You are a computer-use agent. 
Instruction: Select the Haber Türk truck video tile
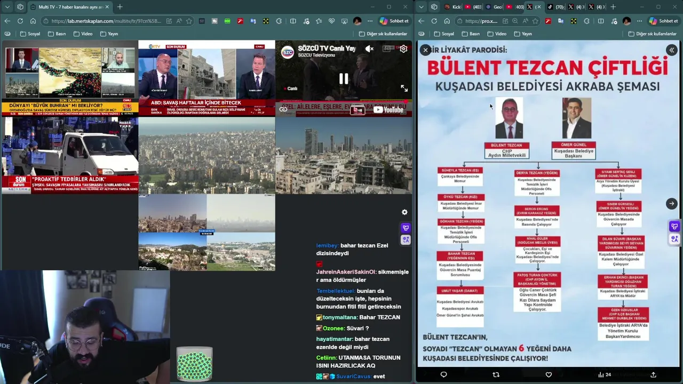coord(70,155)
